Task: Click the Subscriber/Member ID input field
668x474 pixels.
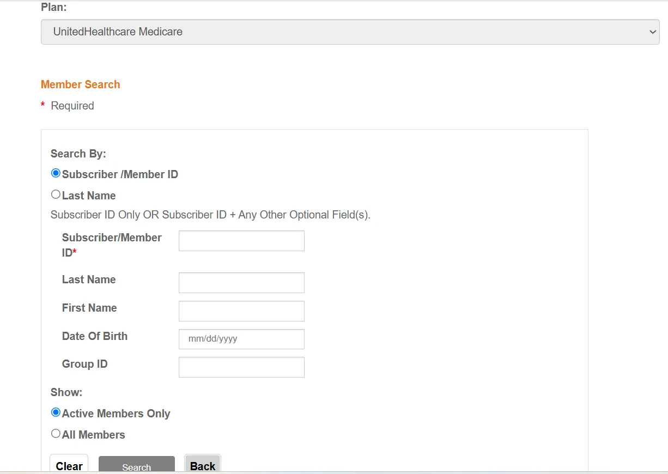Action: [241, 241]
